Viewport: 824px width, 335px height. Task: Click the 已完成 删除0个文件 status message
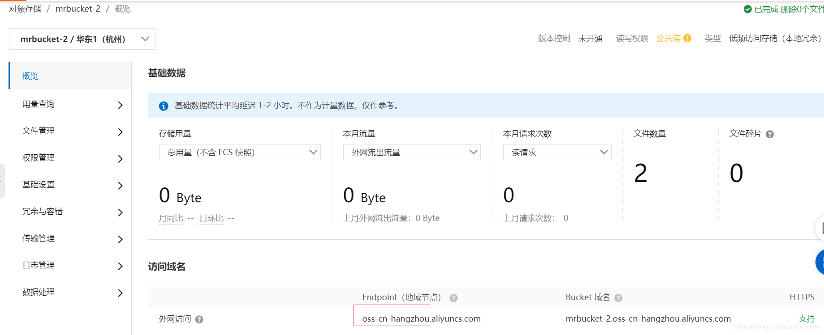[x=789, y=9]
